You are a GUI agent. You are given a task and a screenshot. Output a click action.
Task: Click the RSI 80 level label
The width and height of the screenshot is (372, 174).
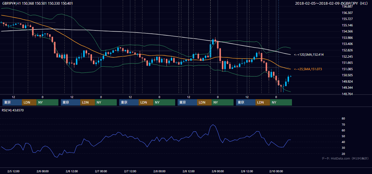pos(343,119)
